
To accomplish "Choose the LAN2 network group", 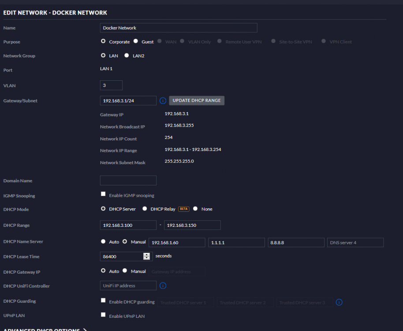I will click(127, 55).
